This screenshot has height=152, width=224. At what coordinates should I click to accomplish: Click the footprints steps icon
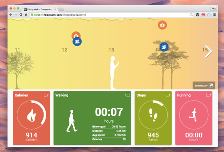click(153, 115)
